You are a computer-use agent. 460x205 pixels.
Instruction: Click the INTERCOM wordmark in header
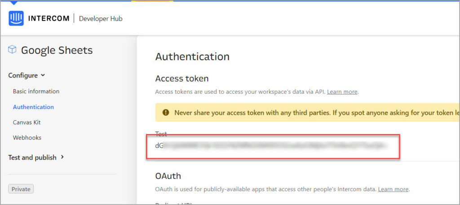coord(49,18)
